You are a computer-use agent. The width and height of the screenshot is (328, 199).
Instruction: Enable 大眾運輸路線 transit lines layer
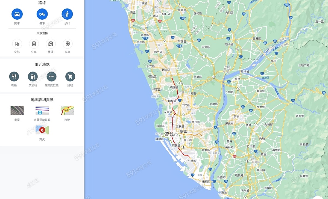coord(42,111)
